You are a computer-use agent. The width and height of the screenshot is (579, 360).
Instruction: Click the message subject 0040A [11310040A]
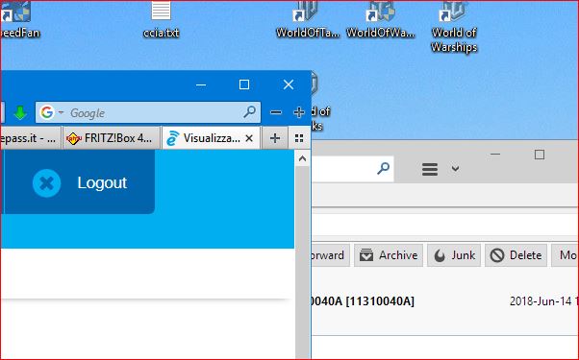(x=363, y=301)
